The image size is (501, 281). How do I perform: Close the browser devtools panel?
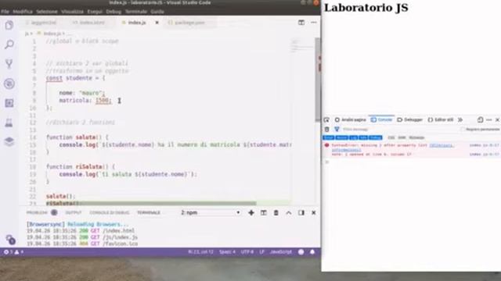(x=498, y=119)
